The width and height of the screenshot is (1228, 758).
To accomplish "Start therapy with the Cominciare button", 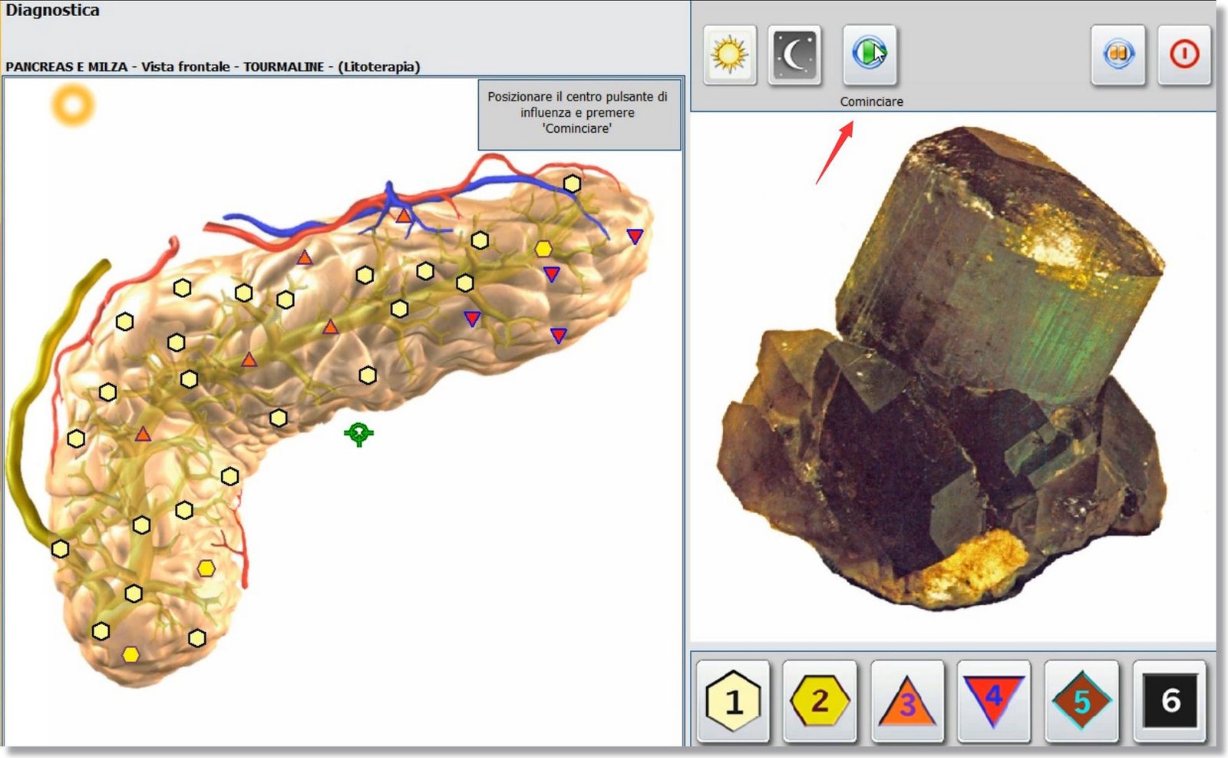I will coord(870,55).
